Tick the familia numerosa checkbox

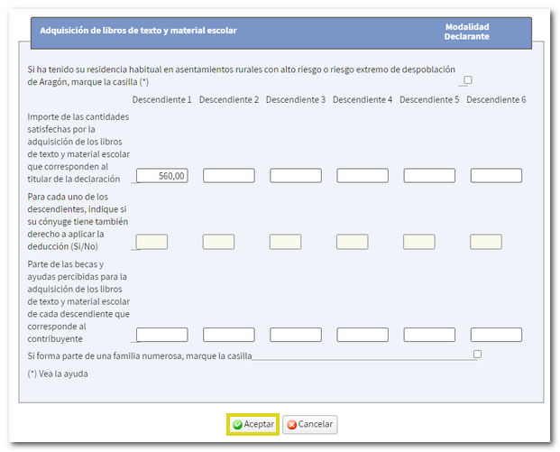pyautogui.click(x=477, y=354)
